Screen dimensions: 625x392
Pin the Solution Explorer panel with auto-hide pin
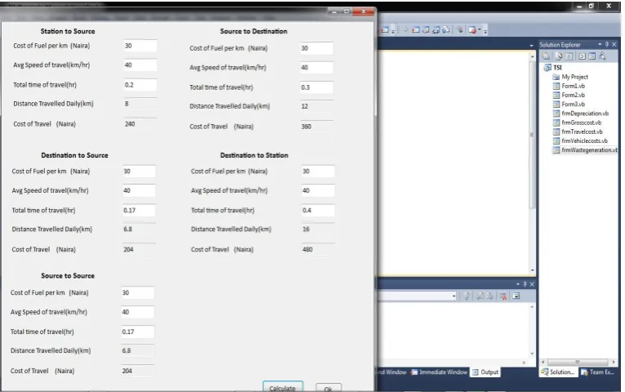pos(607,45)
